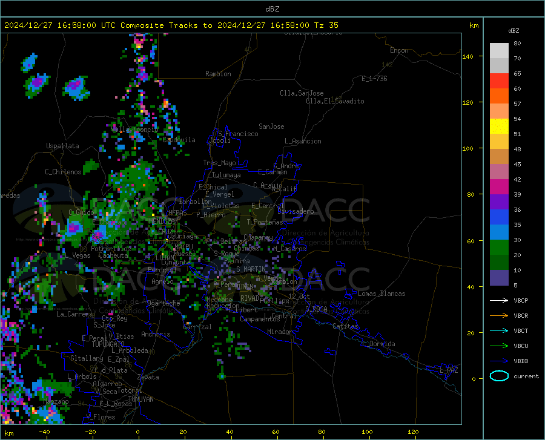Click the 'L_Asuncion' map label
Screen dimensions: 545x440
(x=303, y=141)
